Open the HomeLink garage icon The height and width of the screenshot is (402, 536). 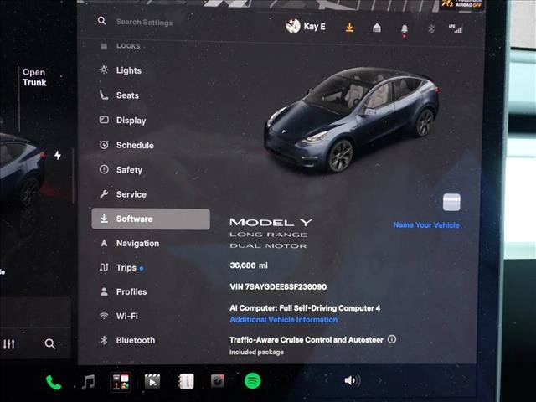point(377,28)
